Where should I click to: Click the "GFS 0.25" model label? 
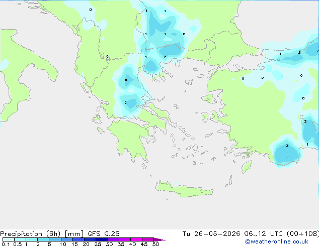(x=104, y=234)
